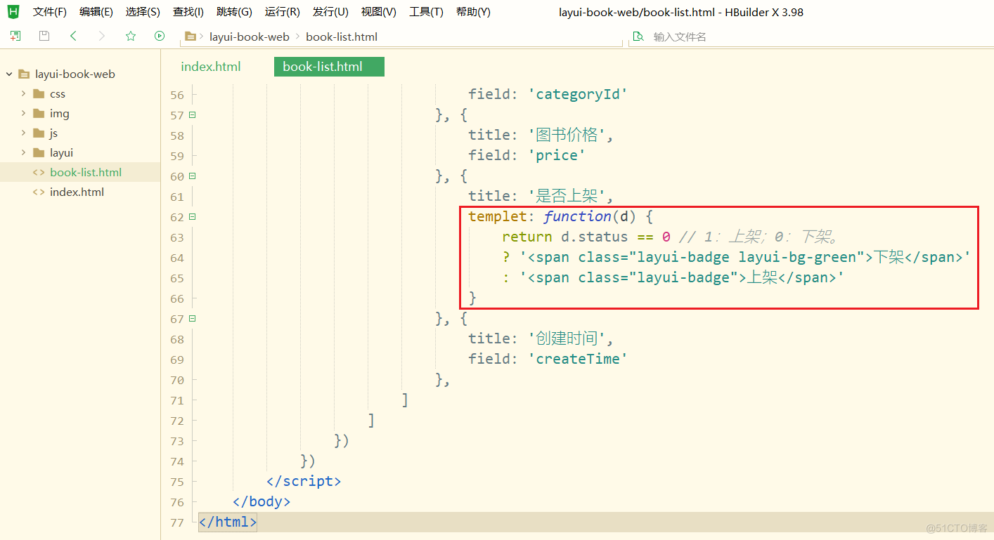Open the 查找(I) menu
The height and width of the screenshot is (540, 994).
pyautogui.click(x=188, y=12)
